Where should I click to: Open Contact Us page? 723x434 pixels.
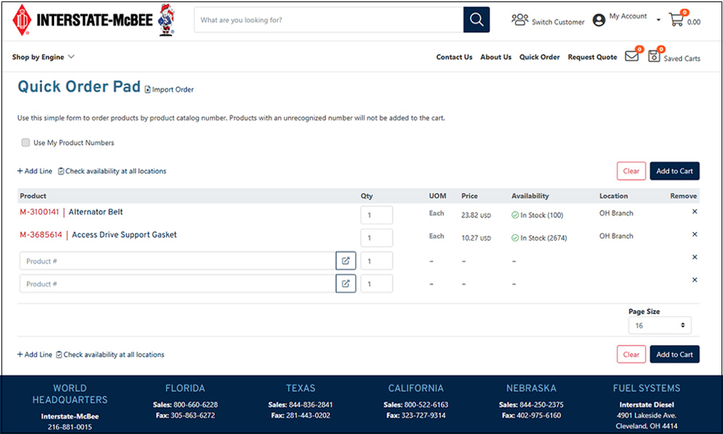tap(454, 57)
